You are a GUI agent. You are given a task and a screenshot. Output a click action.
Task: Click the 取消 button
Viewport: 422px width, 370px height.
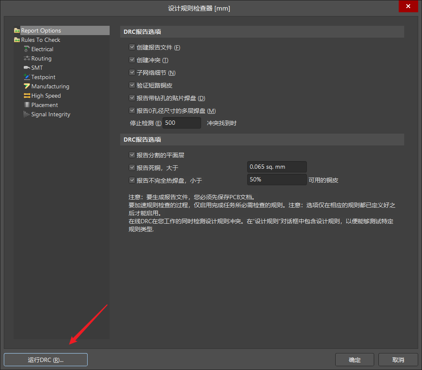(x=398, y=360)
